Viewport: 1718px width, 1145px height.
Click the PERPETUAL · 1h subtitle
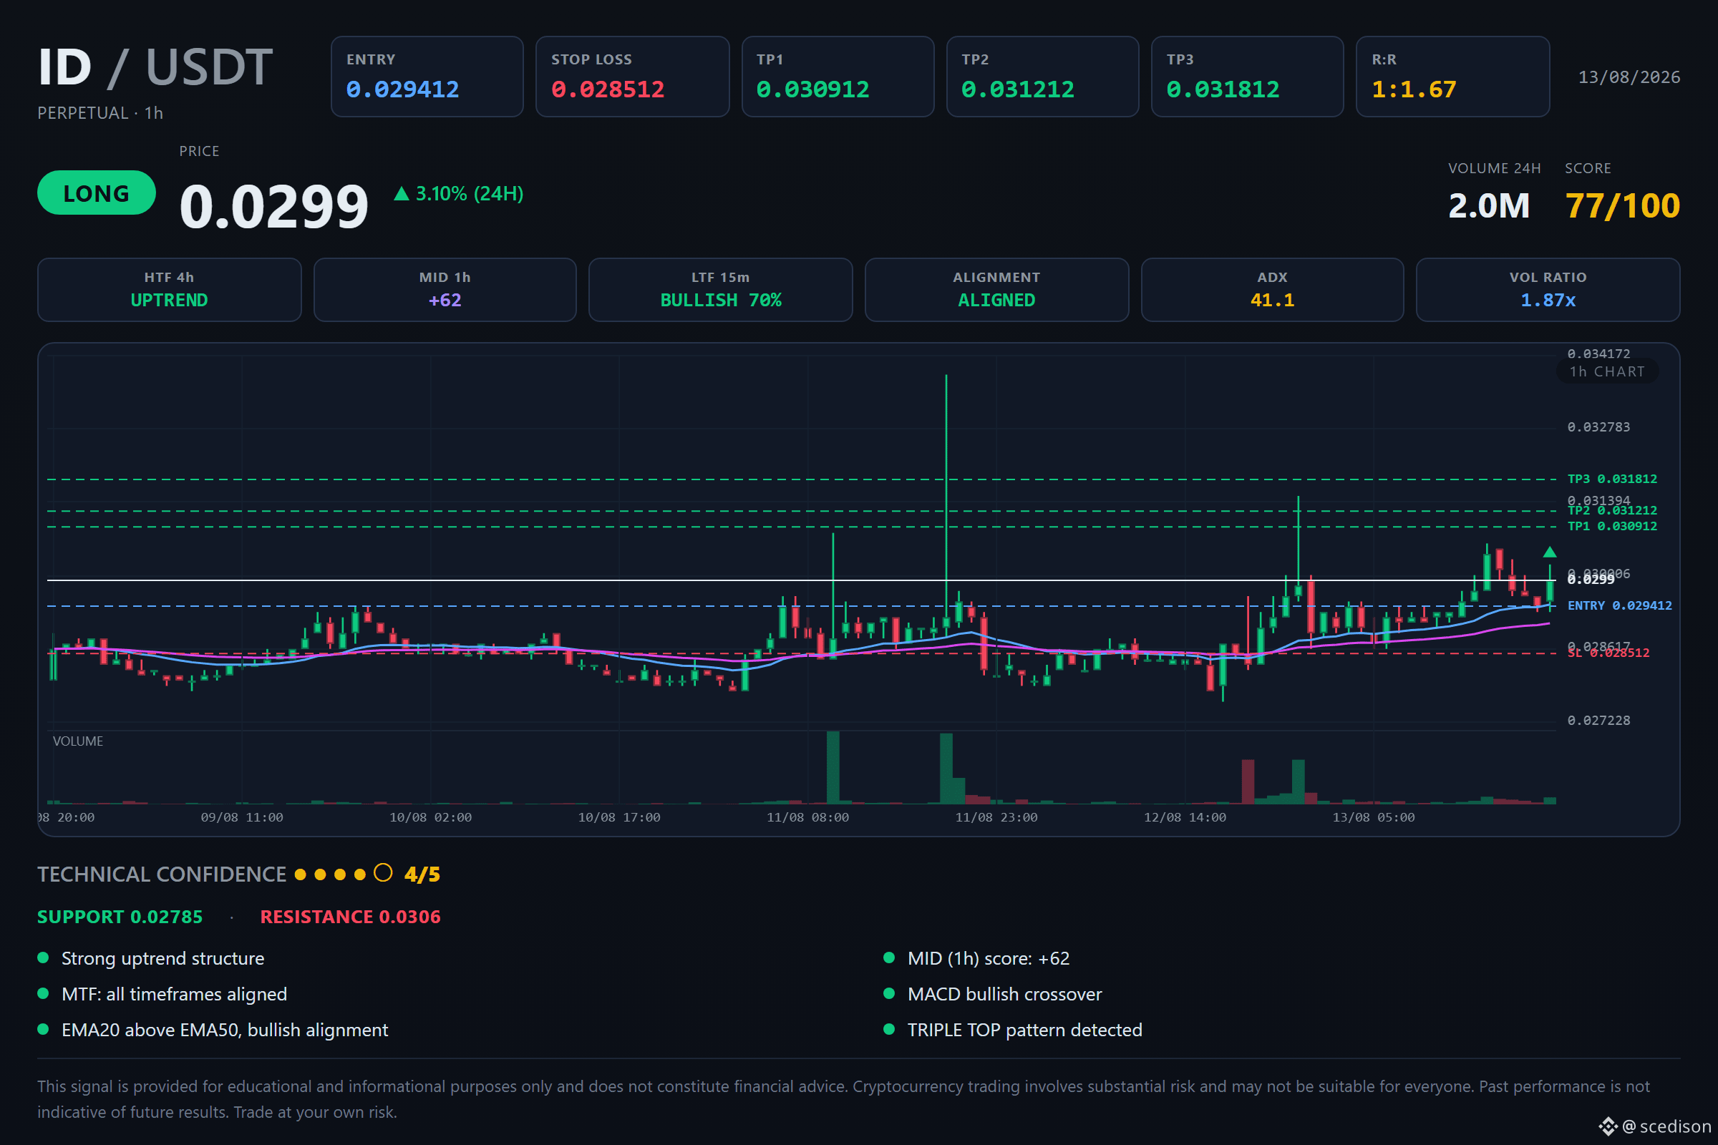coord(100,113)
